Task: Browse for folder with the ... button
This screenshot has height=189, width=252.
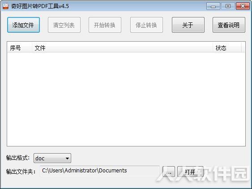Action: click(x=169, y=172)
